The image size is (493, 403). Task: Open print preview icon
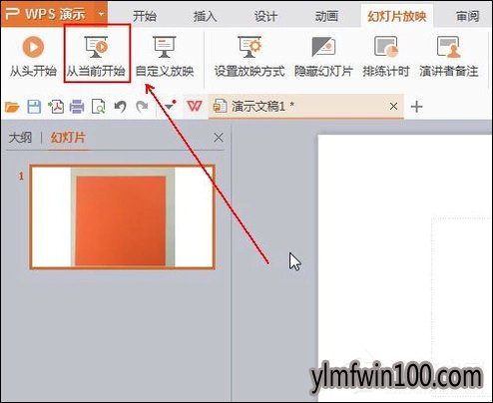(x=99, y=107)
